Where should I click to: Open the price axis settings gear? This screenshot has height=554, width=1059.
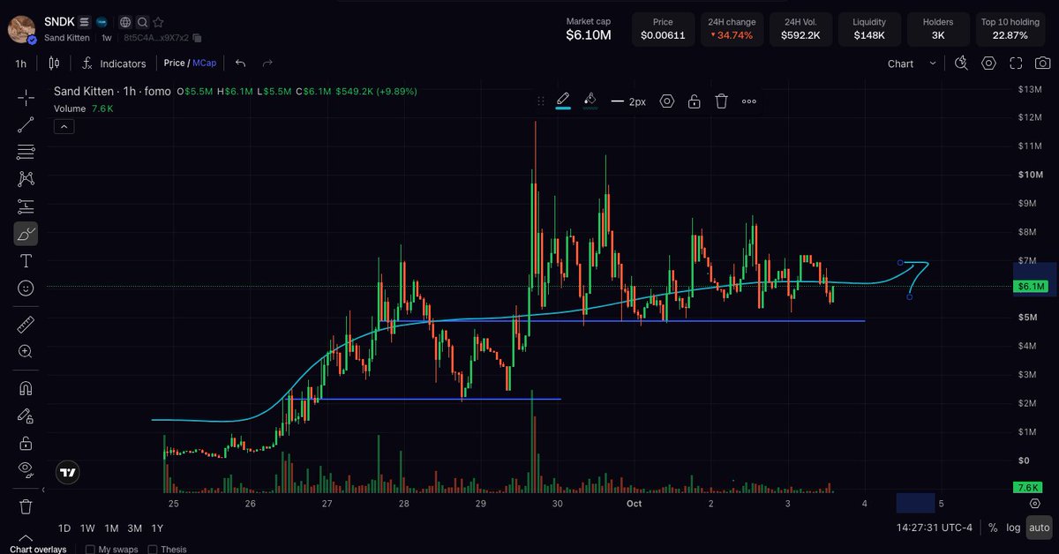pyautogui.click(x=1034, y=503)
